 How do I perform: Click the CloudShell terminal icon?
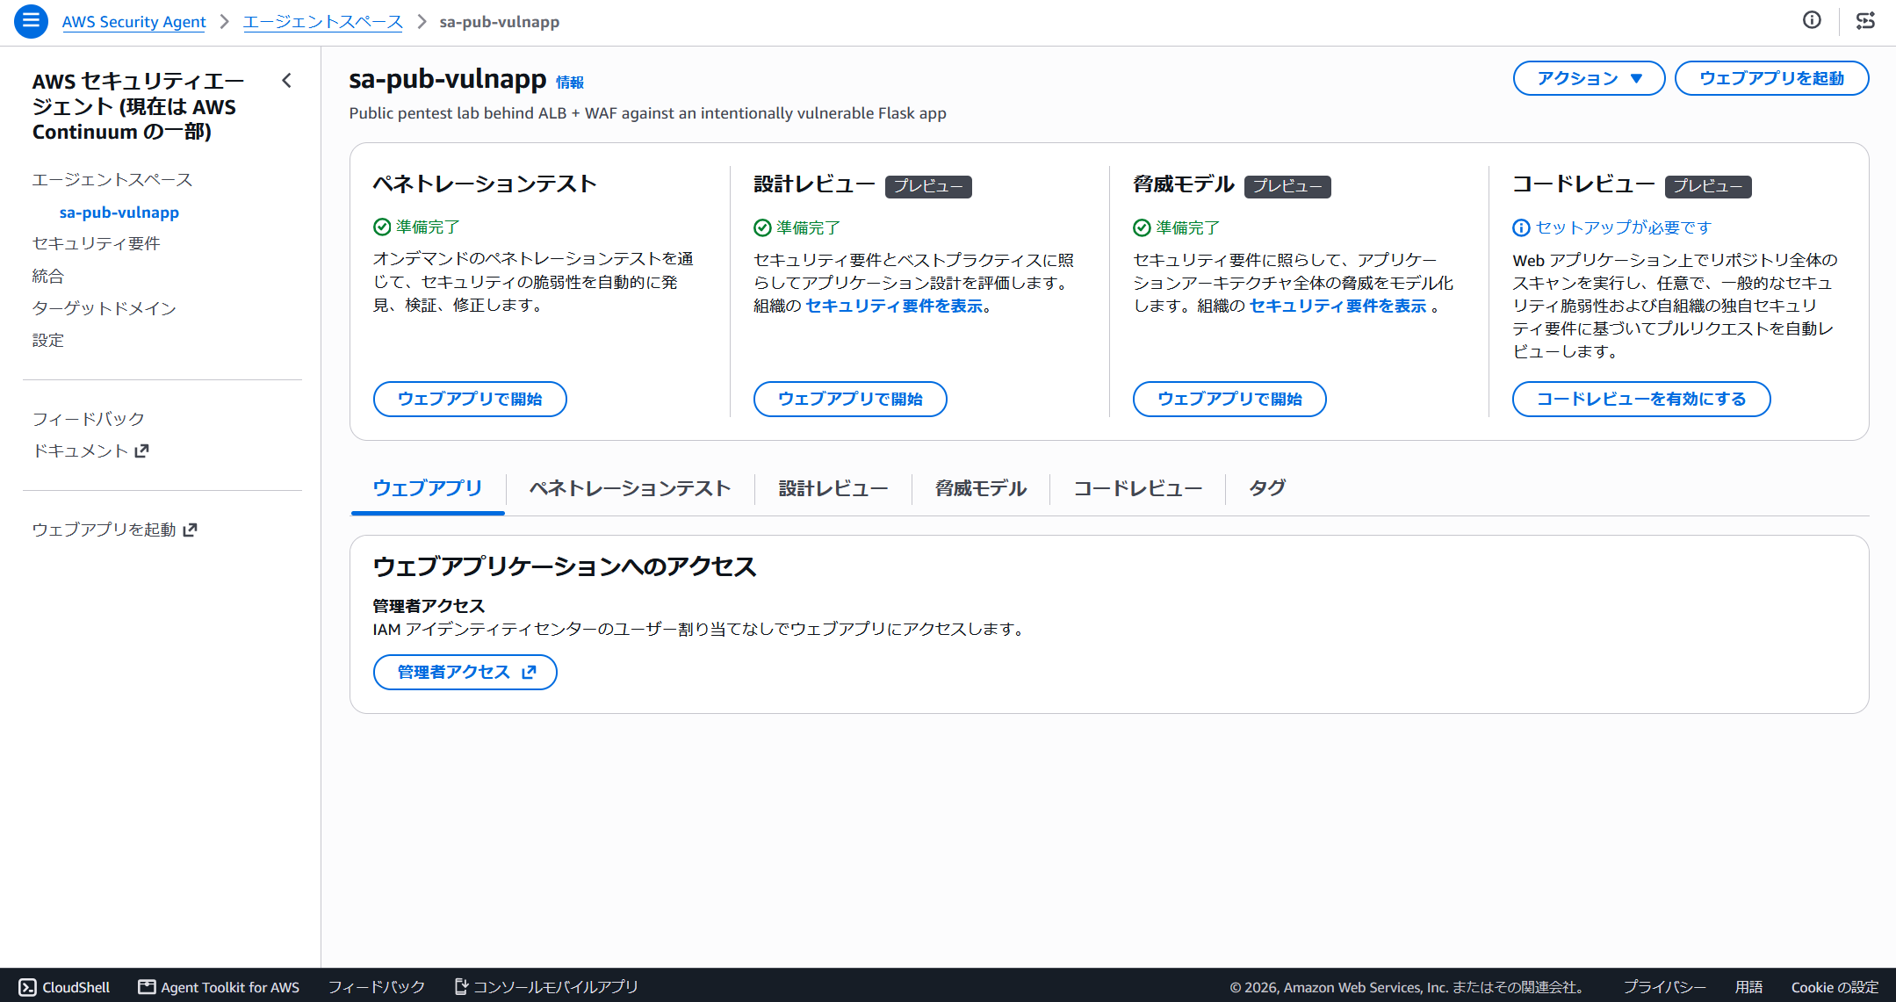click(x=27, y=987)
